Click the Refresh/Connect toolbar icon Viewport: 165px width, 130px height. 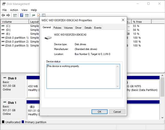click(x=34, y=15)
